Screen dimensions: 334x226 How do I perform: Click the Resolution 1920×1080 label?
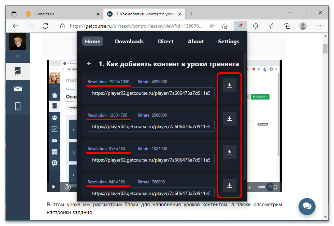tap(108, 82)
